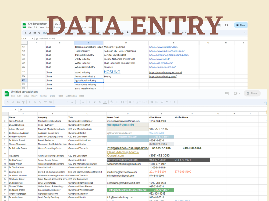Decrease decimal places in Untitled spreadsheet
This screenshot has width=269, height=201.
[x=40, y=102]
